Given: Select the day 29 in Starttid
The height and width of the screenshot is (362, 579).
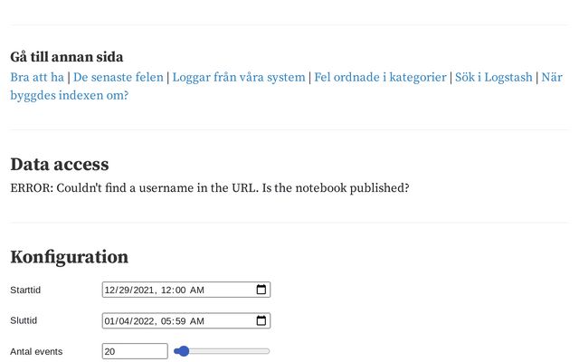Looking at the screenshot, I should [124, 290].
